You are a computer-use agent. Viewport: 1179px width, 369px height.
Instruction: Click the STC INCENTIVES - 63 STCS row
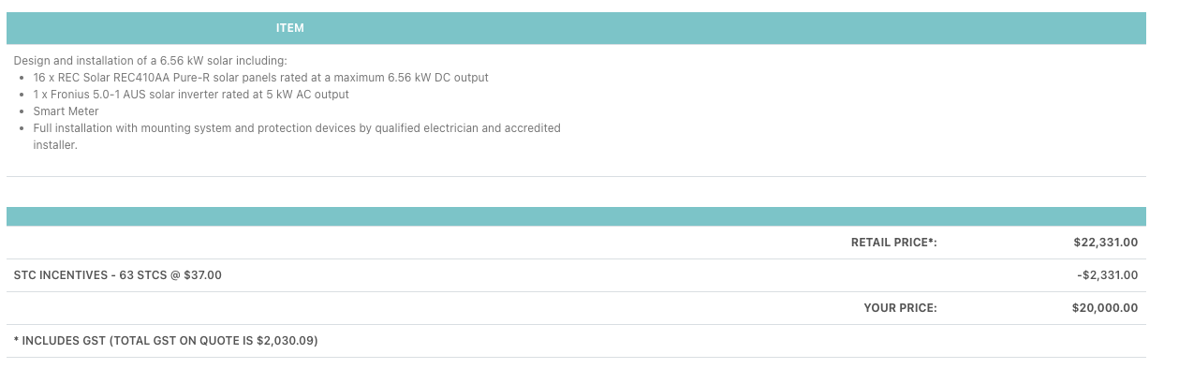[x=576, y=275]
